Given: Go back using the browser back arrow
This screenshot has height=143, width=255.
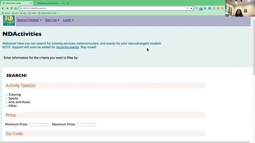Looking at the screenshot, I should pos(3,8).
